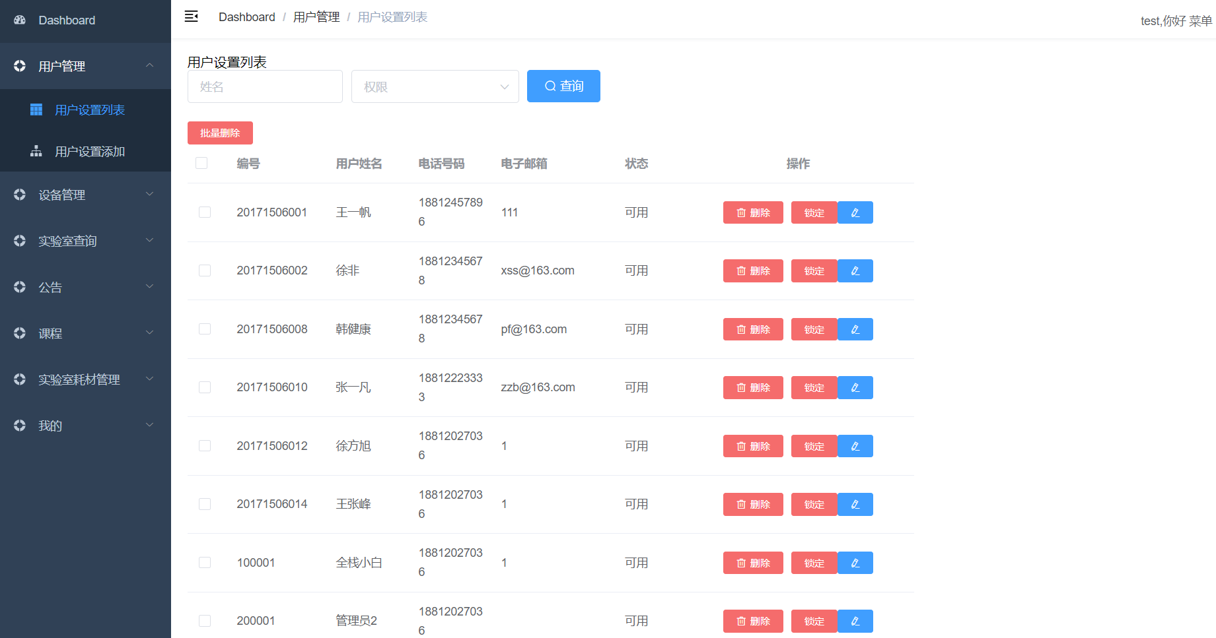
Task: Click the grid icon beside 用户设置列表
Action: (36, 110)
